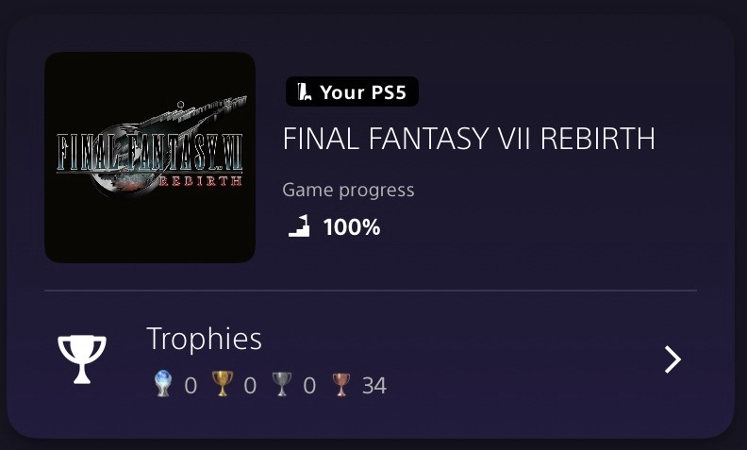This screenshot has height=450, width=747.
Task: Open the Trophies label
Action: [204, 339]
